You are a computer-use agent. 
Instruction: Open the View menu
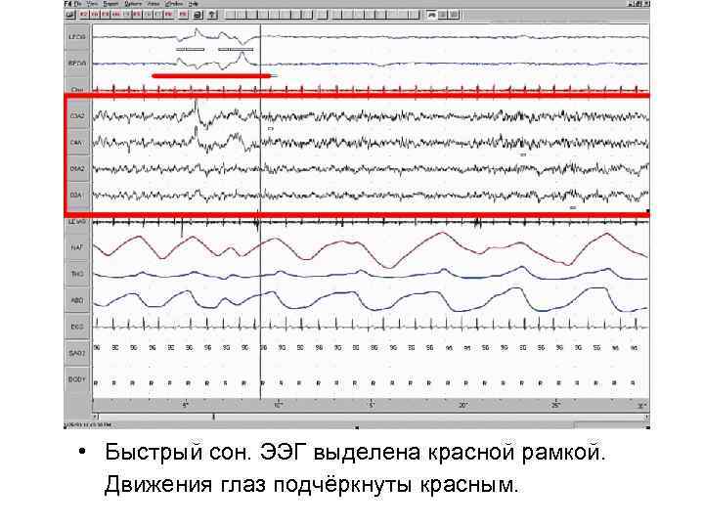[x=92, y=4]
